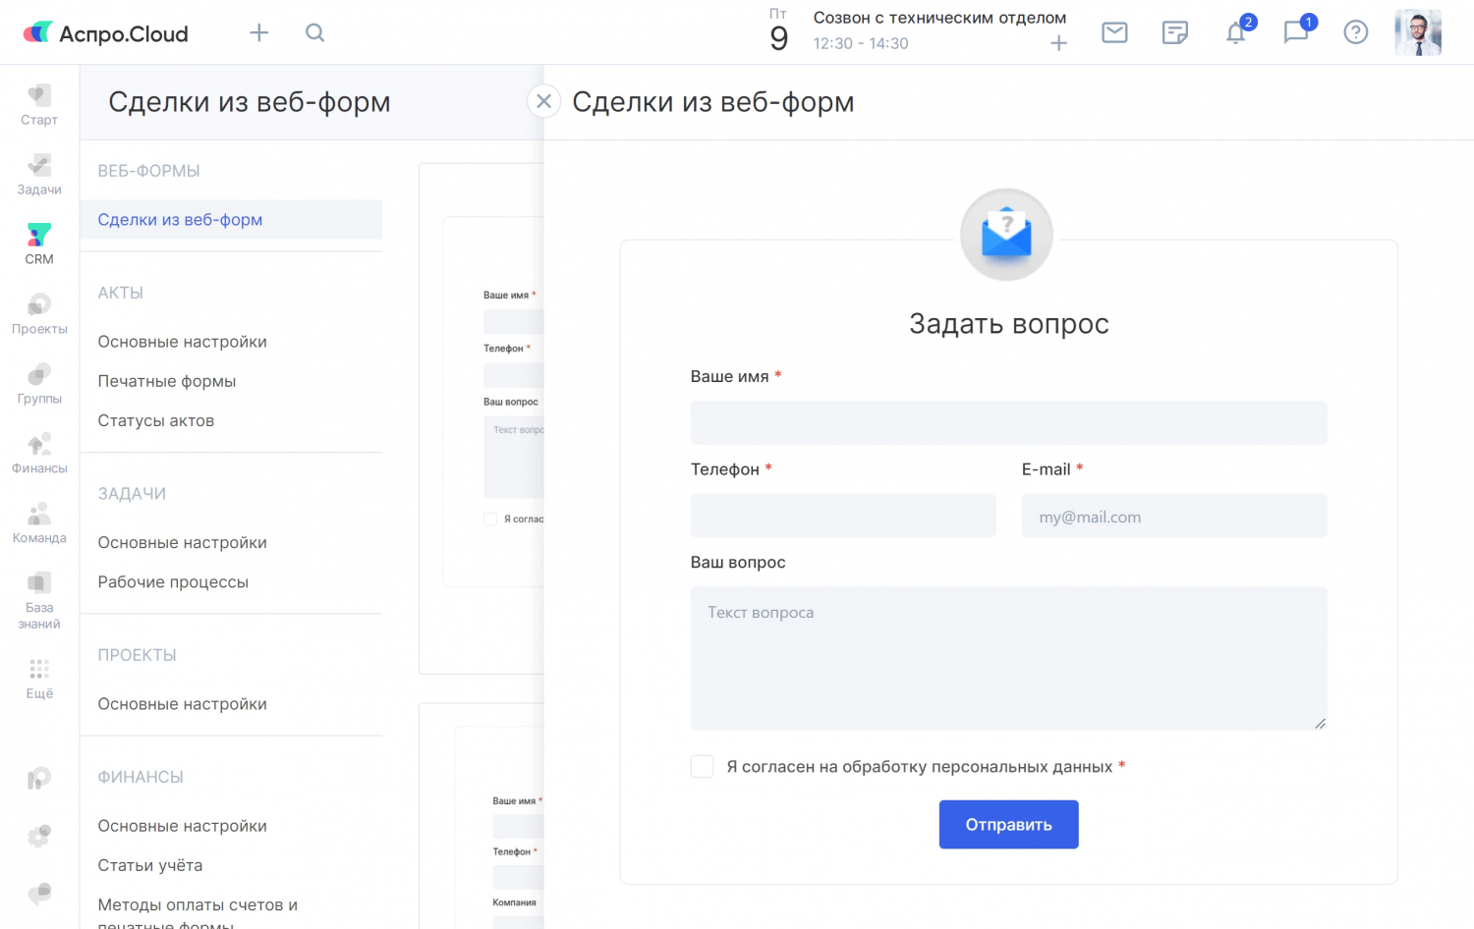Open Финансы section icon

pos(39,453)
